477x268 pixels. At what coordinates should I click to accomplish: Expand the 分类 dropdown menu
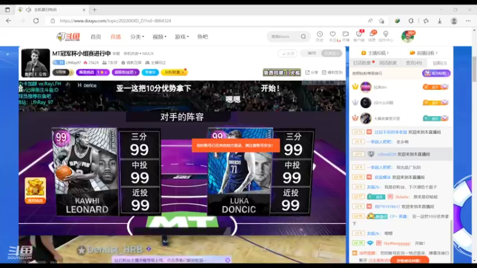coord(137,37)
